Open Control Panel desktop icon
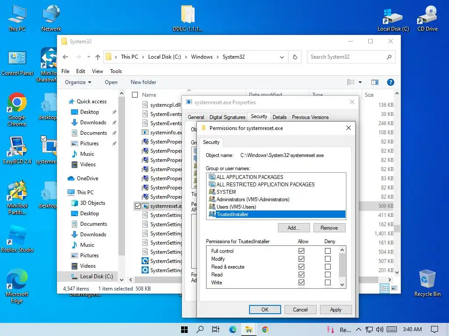 coord(17,63)
